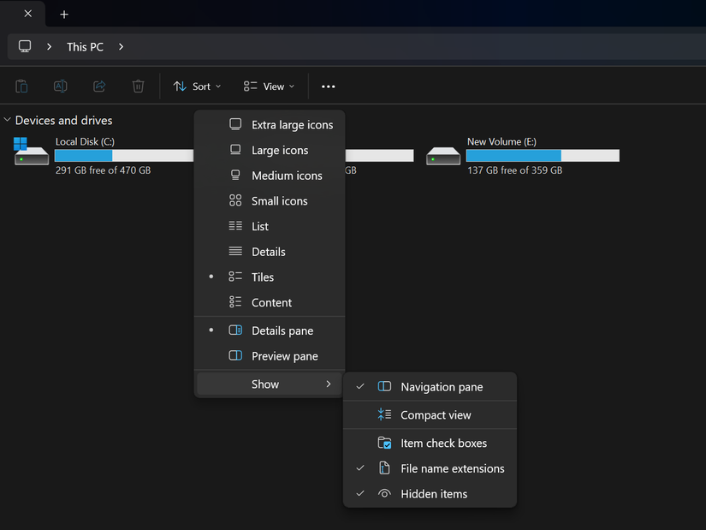Click the Local Disk (C:) drive icon
The image size is (706, 530).
pos(30,152)
